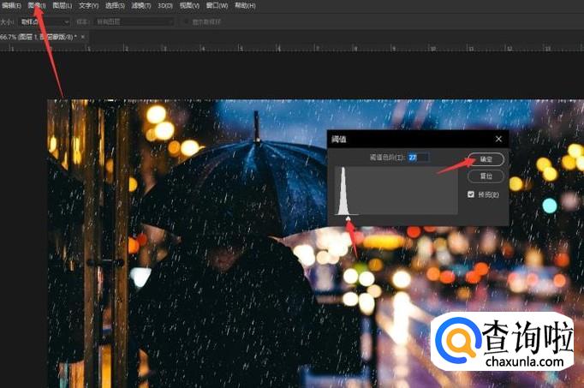Screen dimensions: 584x388
Task: Close the 阈值 threshold dialog
Action: 498,139
